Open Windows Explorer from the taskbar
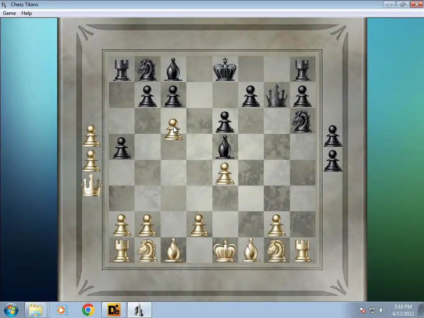The height and width of the screenshot is (318, 424). tap(36, 310)
